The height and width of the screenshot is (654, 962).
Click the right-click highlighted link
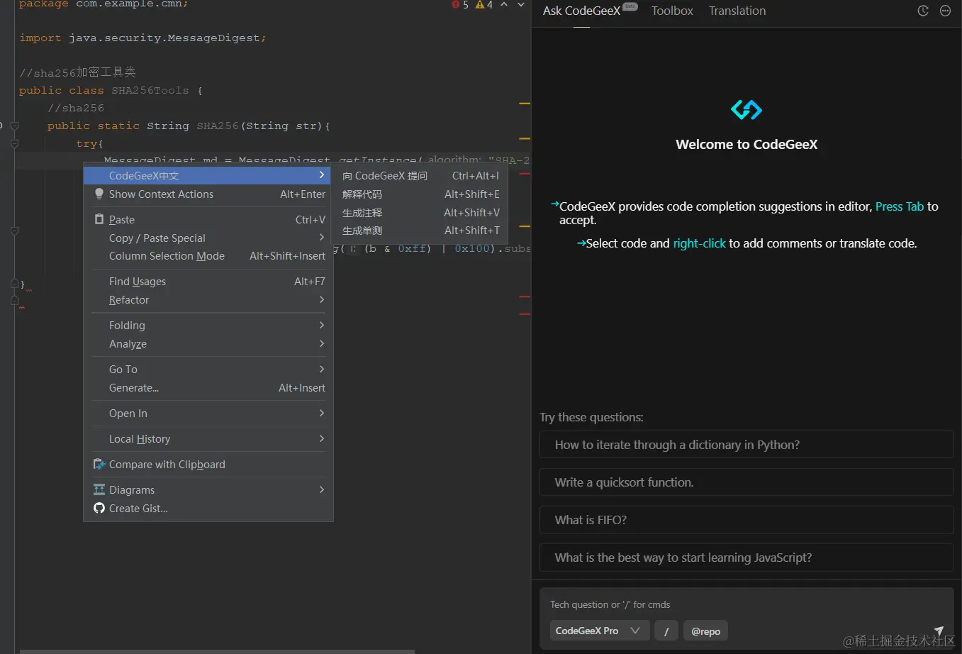tap(699, 243)
